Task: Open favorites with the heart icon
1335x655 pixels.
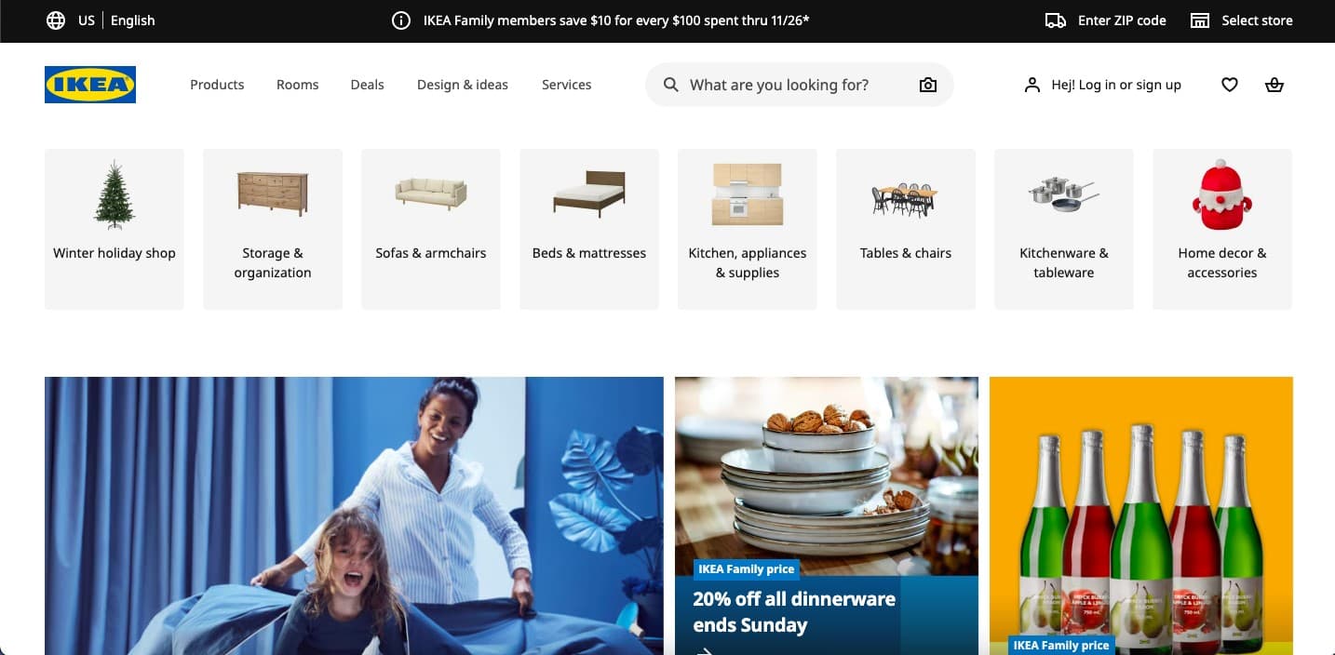Action: click(x=1230, y=85)
